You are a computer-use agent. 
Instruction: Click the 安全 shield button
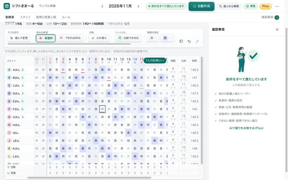click(x=251, y=6)
